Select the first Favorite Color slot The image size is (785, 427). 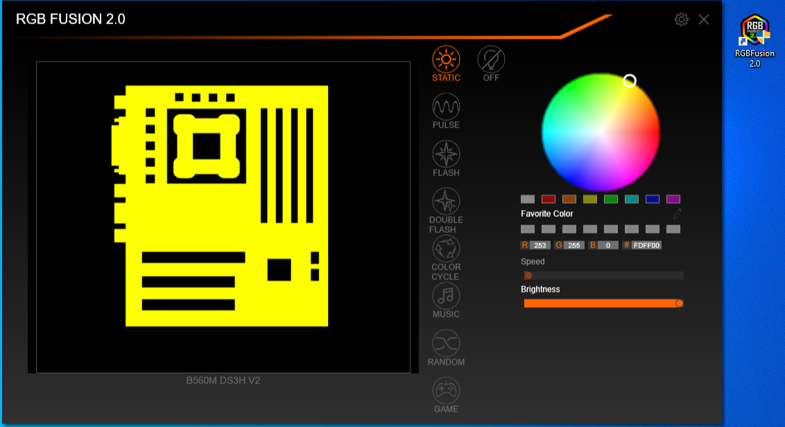(x=527, y=229)
